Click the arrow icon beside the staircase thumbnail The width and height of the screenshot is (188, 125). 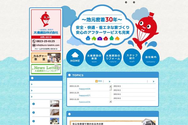pos(34,112)
